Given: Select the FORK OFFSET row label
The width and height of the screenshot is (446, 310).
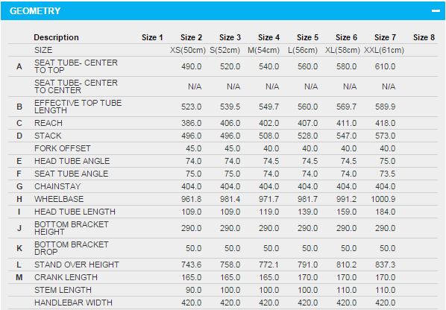Looking at the screenshot, I should [63, 148].
